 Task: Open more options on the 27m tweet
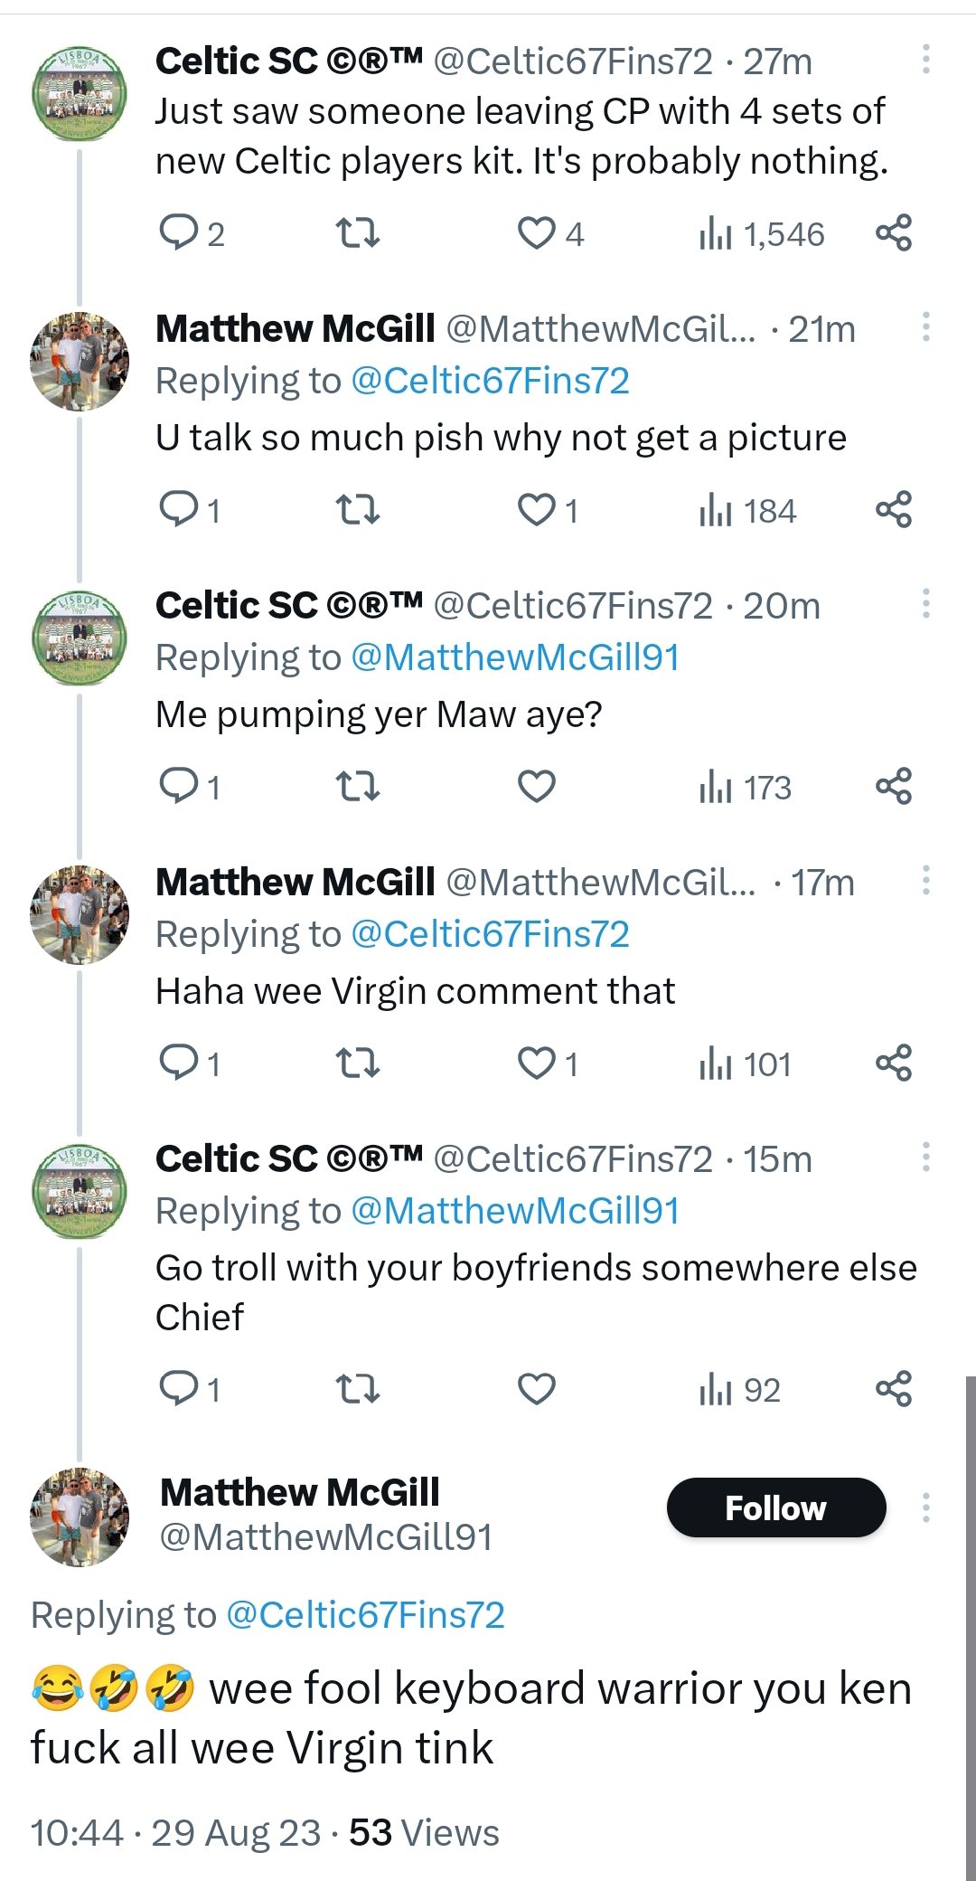pos(925,60)
